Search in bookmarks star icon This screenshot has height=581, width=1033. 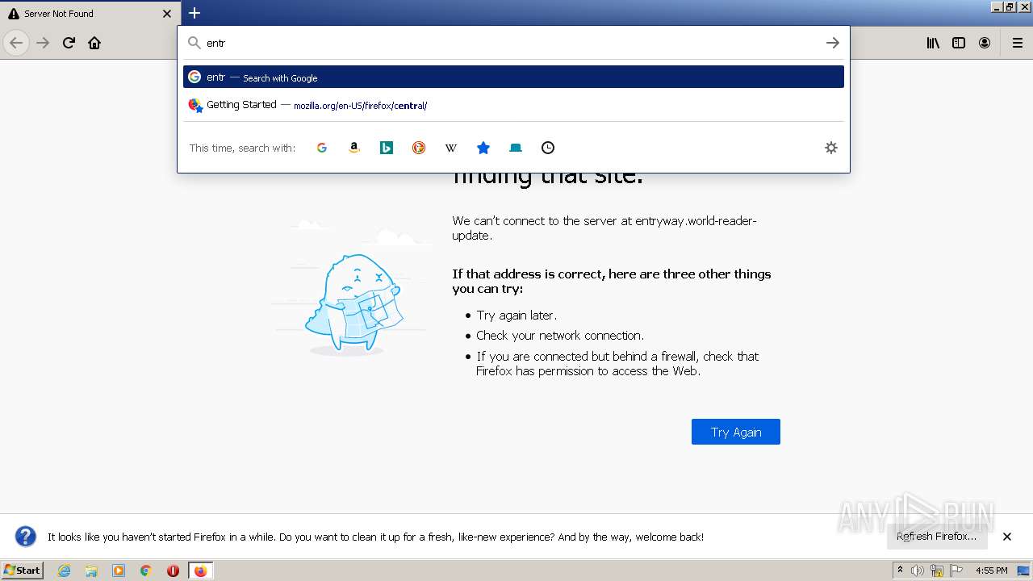point(483,148)
